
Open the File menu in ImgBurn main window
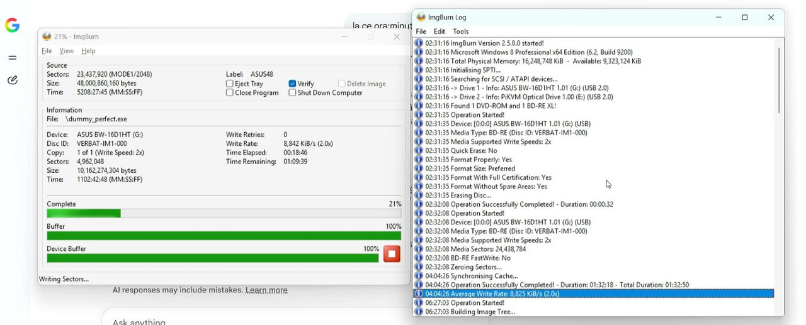47,51
